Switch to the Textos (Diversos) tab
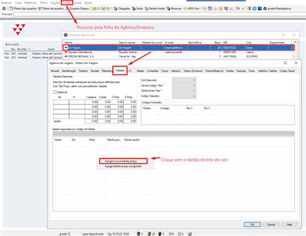Image resolution: width=306 pixels, height=236 pixels. [193, 70]
